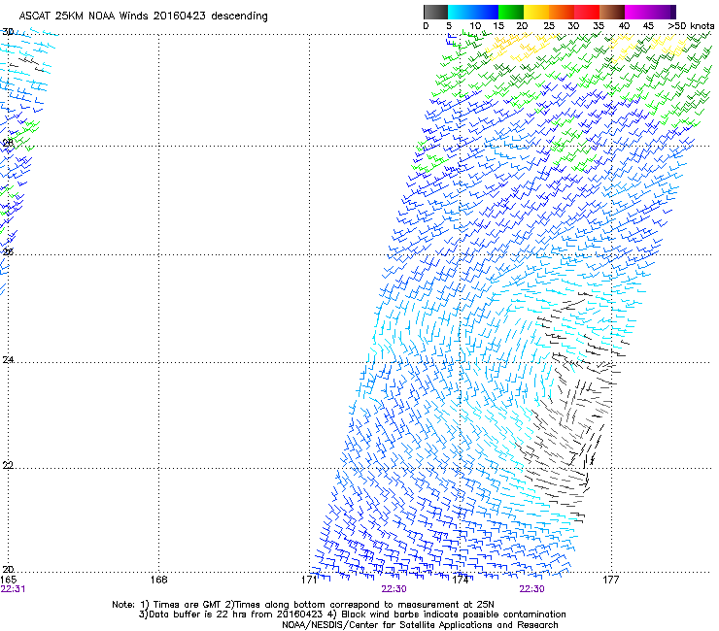Click the title "ASCAT 25KM NOAA Winds 20160423 descending"

143,17
